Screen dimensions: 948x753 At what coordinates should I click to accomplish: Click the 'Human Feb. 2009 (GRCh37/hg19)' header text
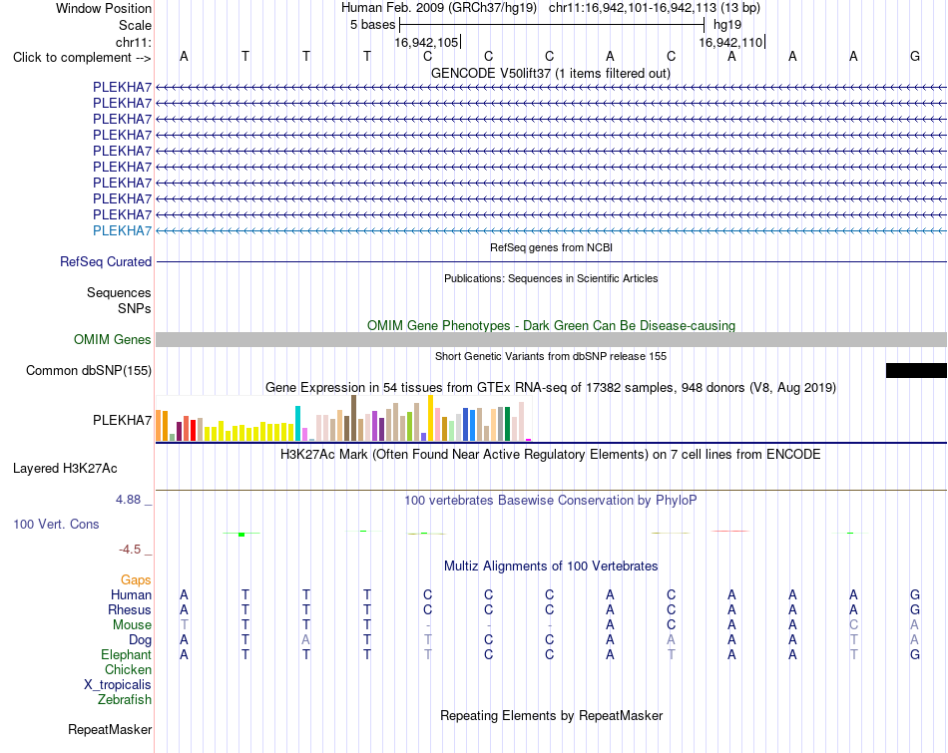pos(439,8)
